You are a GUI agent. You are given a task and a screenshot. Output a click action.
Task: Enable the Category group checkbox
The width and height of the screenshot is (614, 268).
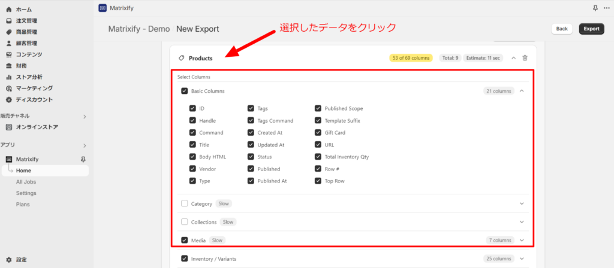[x=185, y=203]
